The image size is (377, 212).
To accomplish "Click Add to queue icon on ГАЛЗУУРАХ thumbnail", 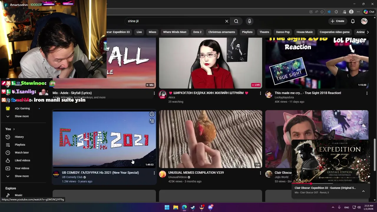I will click(x=152, y=121).
